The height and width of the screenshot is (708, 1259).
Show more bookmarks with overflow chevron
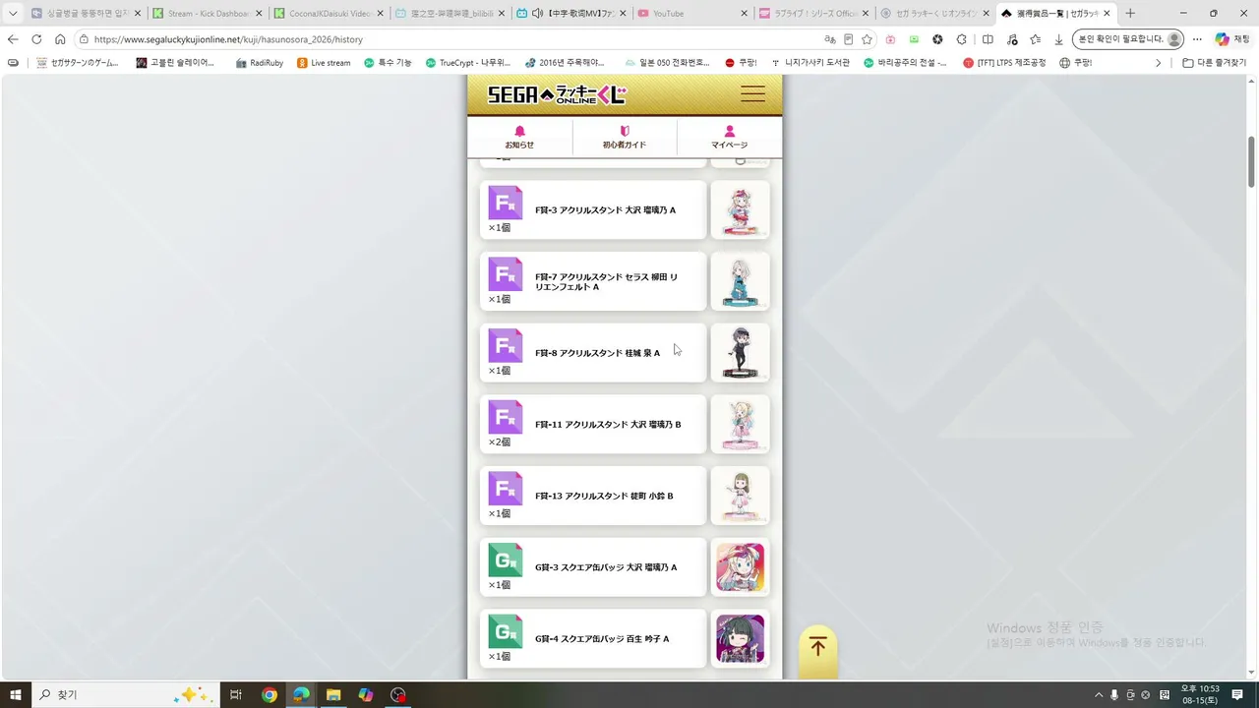click(x=1158, y=63)
